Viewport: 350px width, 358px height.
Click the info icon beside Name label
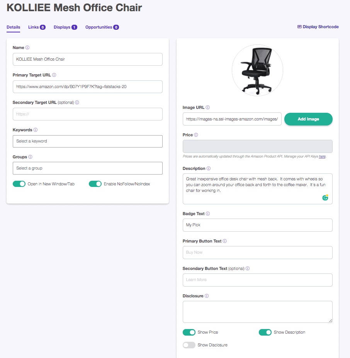(x=27, y=48)
